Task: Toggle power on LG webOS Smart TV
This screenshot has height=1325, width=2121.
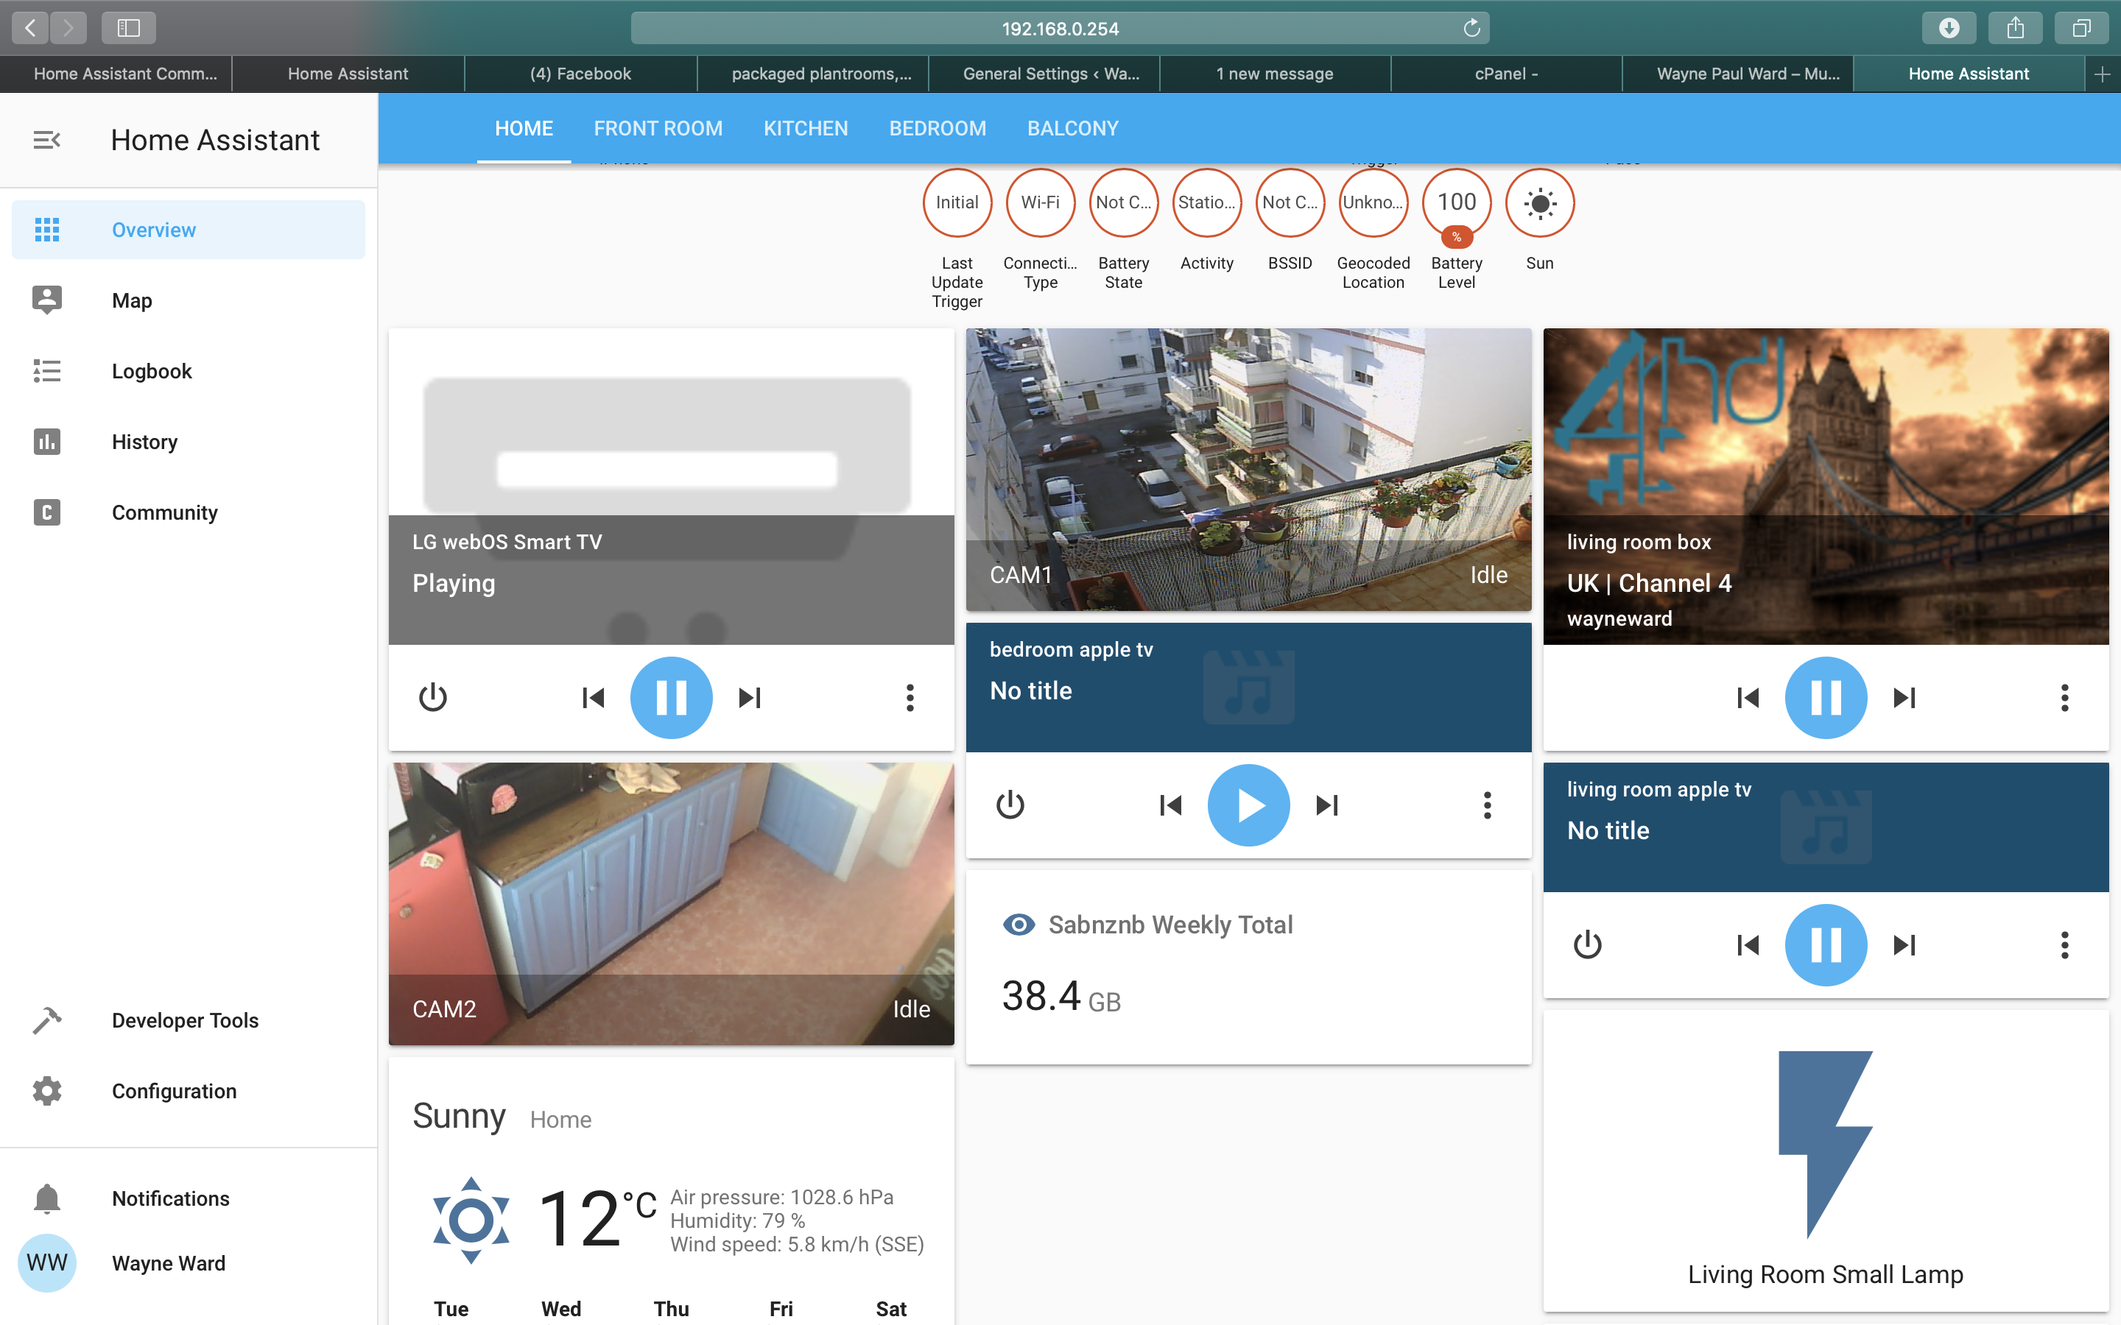Action: tap(433, 698)
